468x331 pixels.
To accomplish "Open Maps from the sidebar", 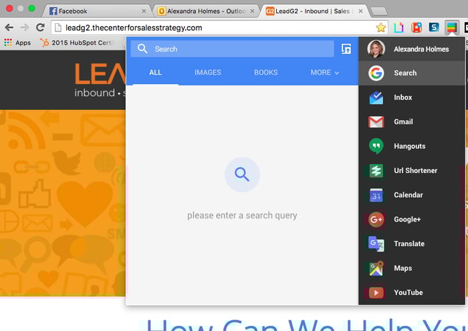I will pyautogui.click(x=402, y=268).
